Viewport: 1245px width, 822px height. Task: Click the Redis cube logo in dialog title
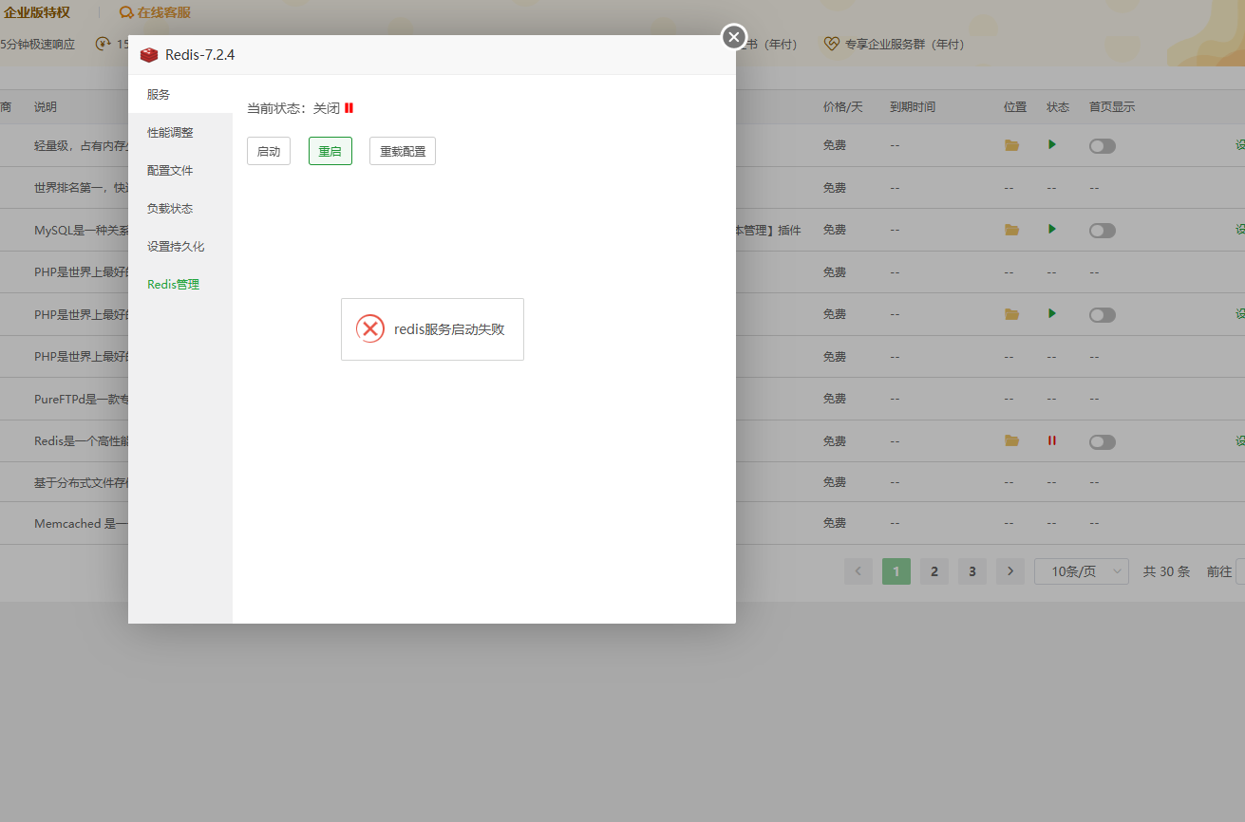point(149,55)
